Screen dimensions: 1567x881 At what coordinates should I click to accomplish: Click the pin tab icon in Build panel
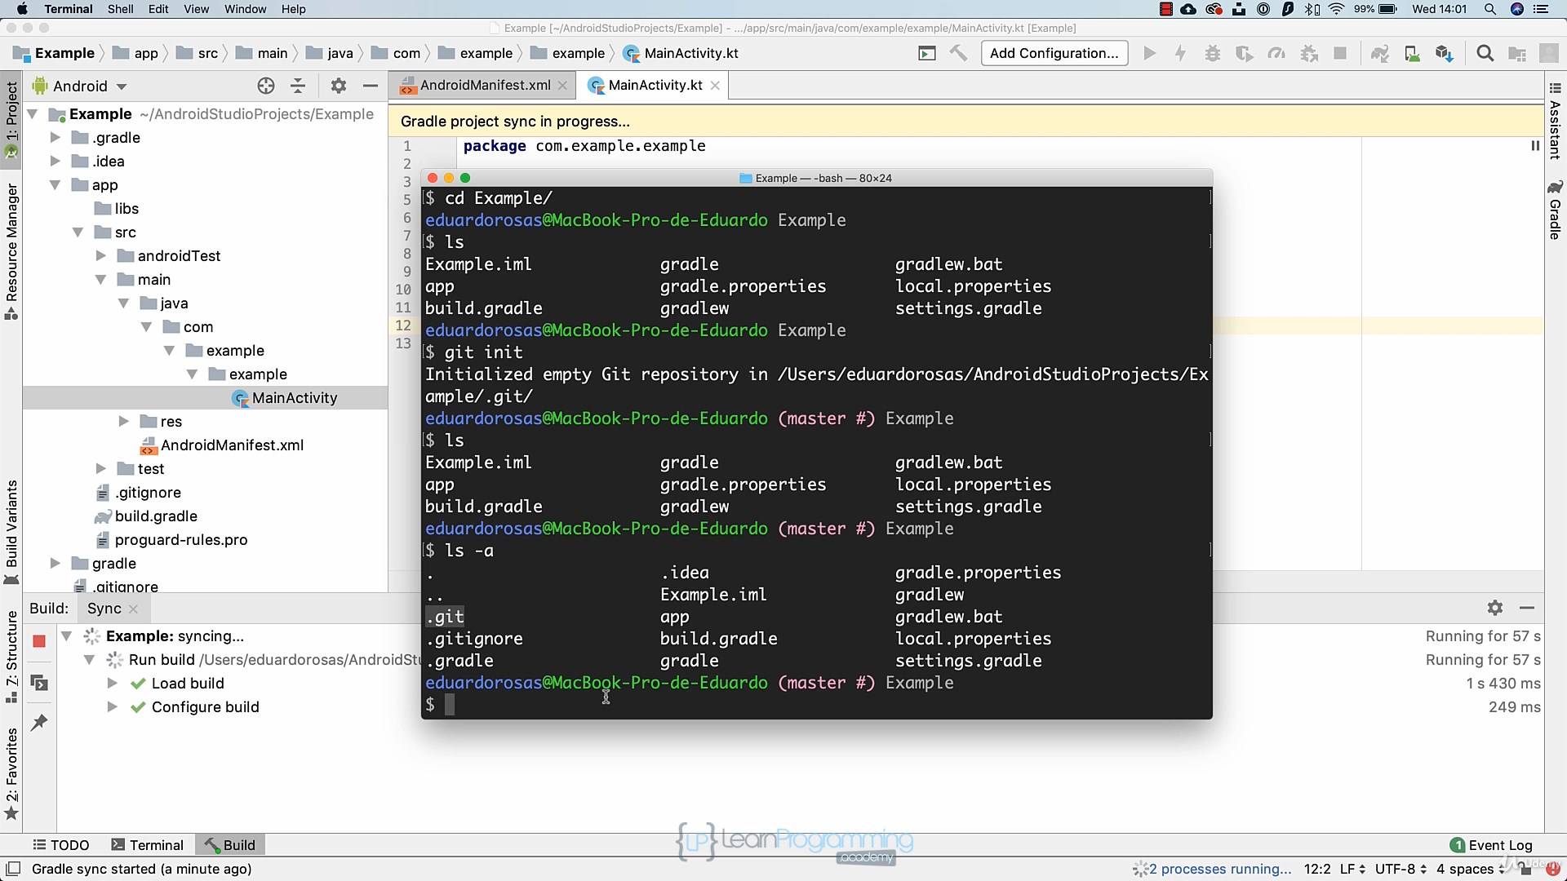pyautogui.click(x=39, y=723)
